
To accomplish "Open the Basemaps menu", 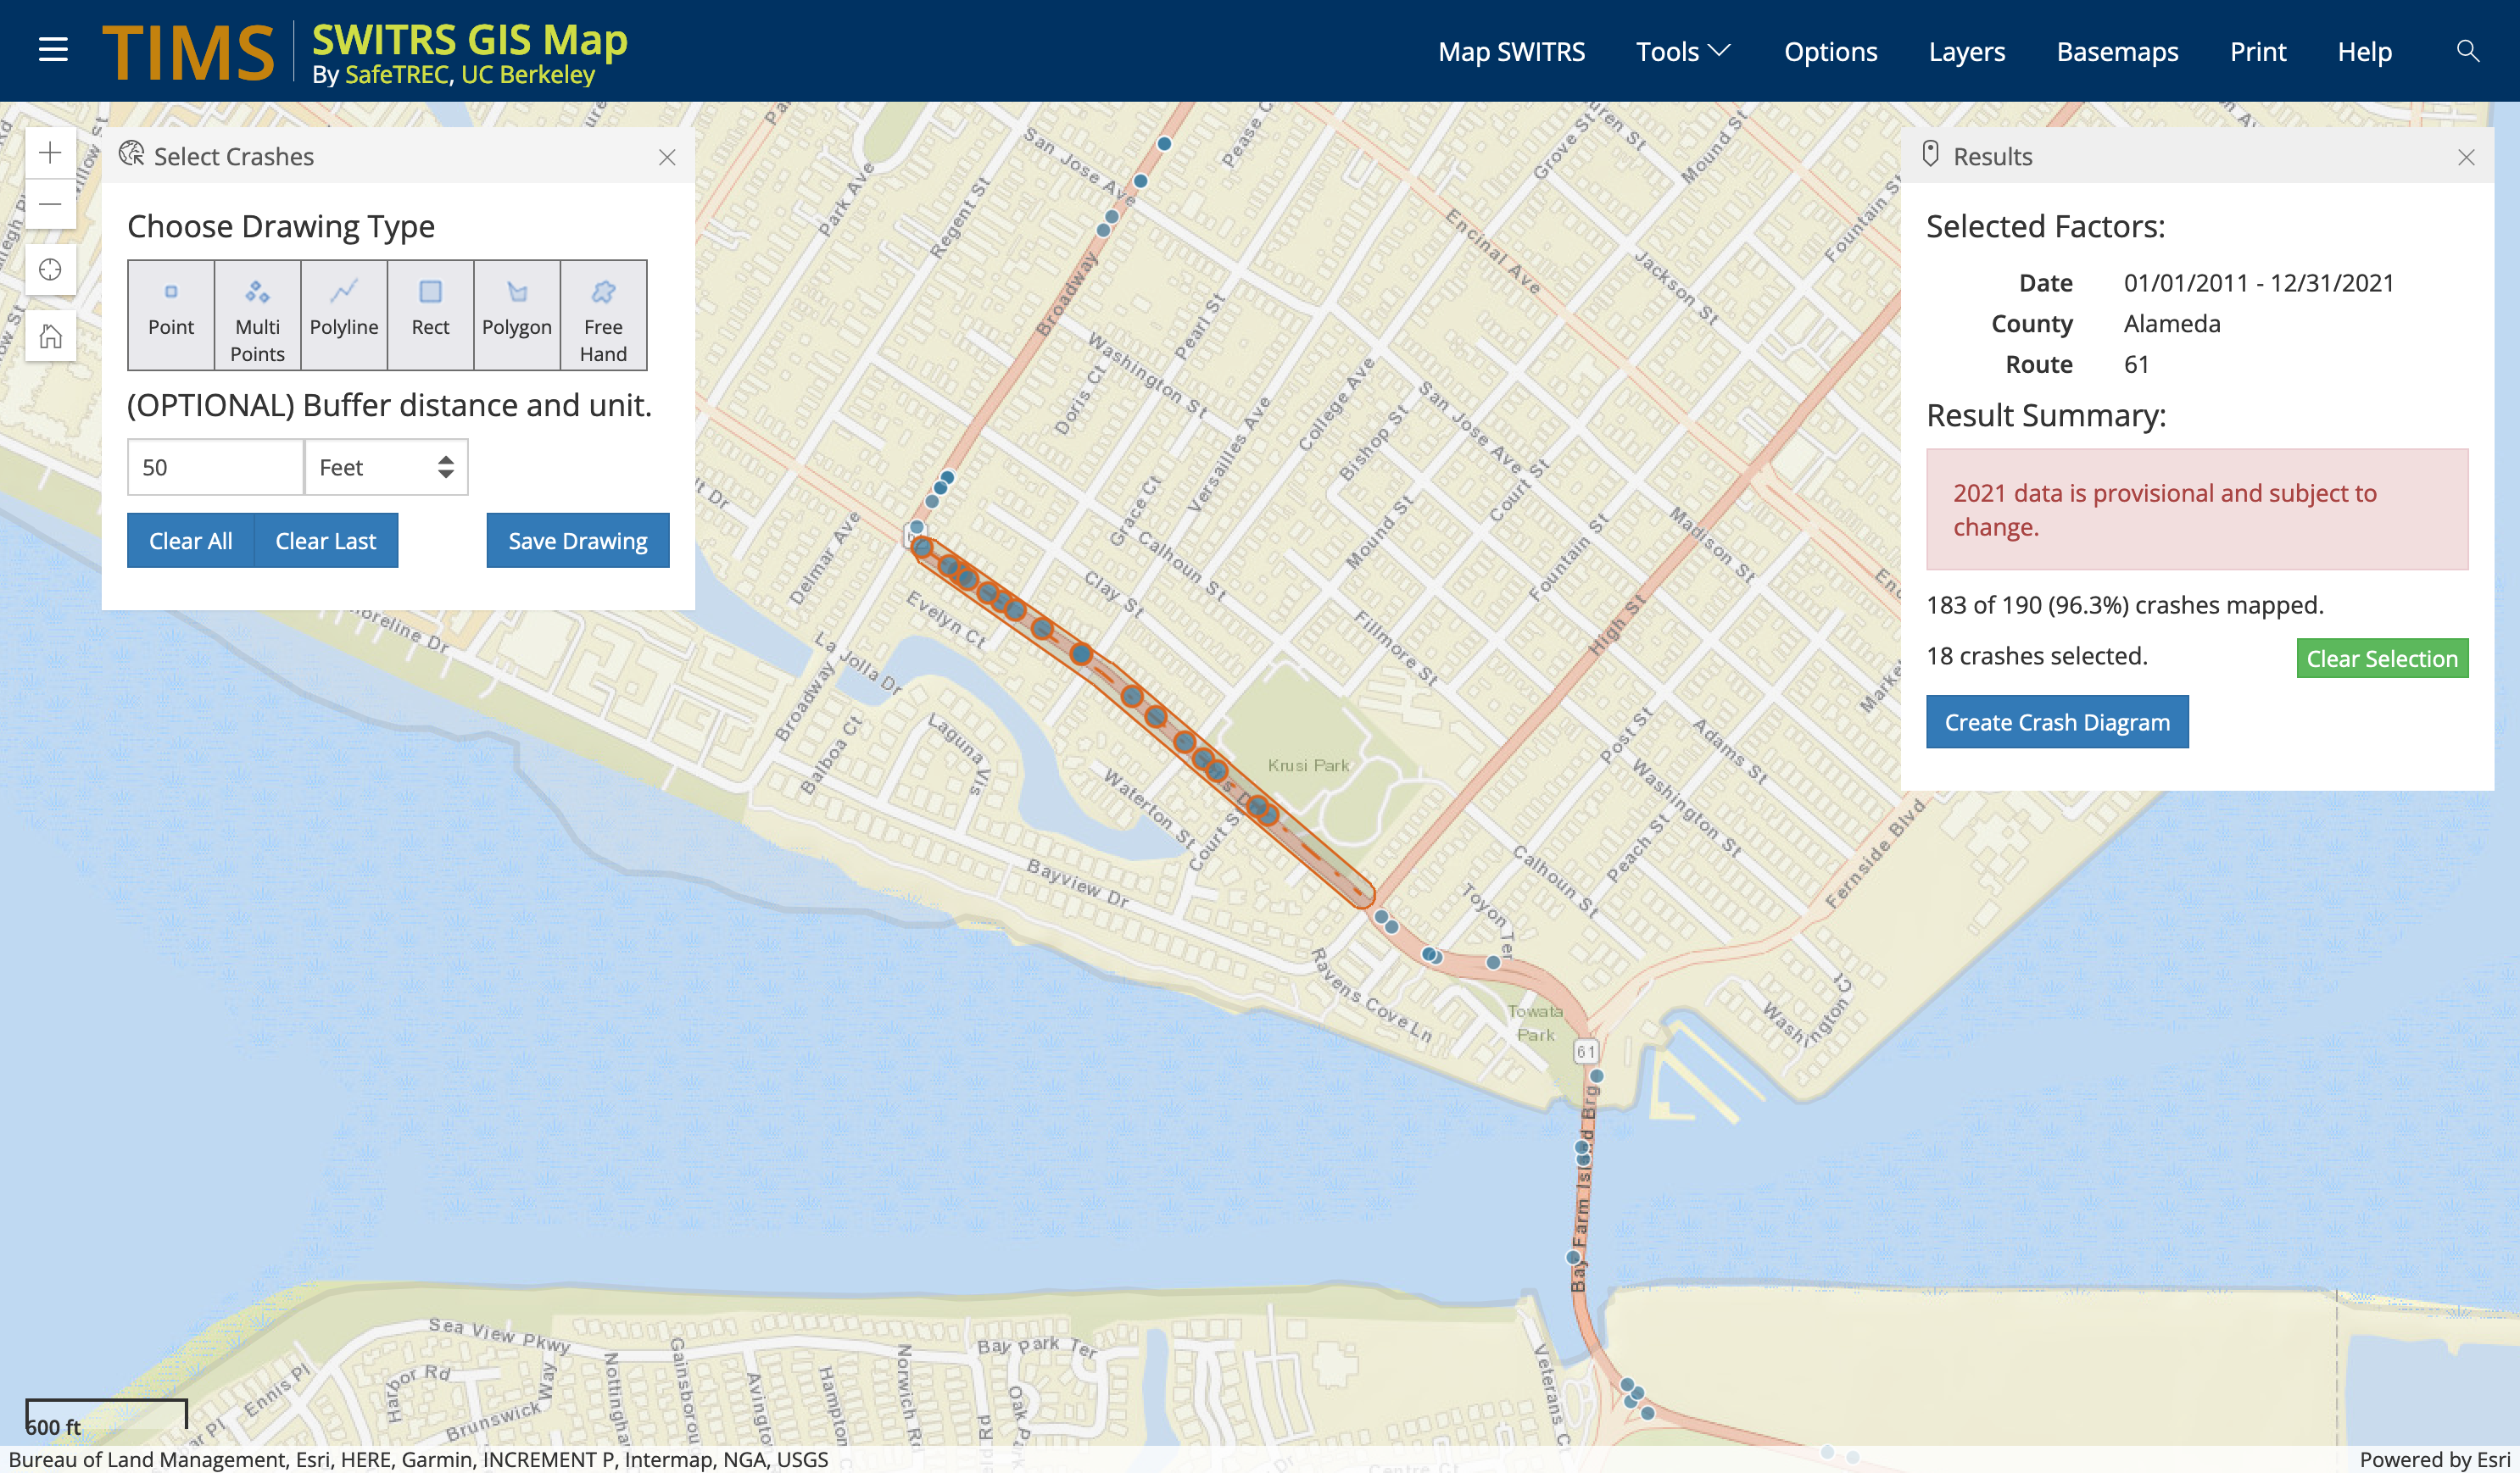I will tap(2117, 51).
